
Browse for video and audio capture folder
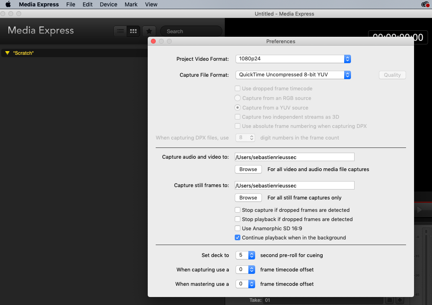248,169
